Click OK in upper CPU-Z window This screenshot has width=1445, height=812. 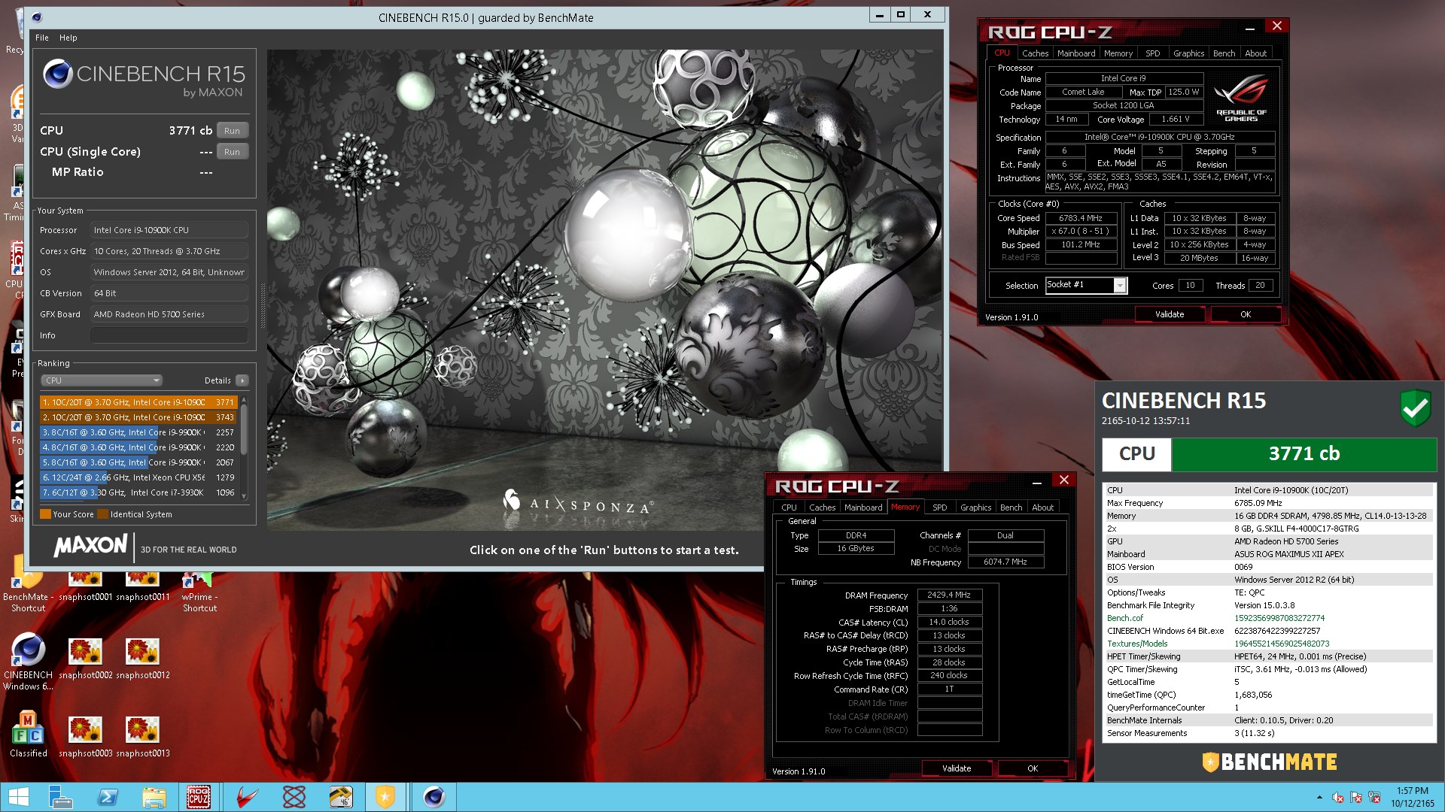[x=1246, y=314]
